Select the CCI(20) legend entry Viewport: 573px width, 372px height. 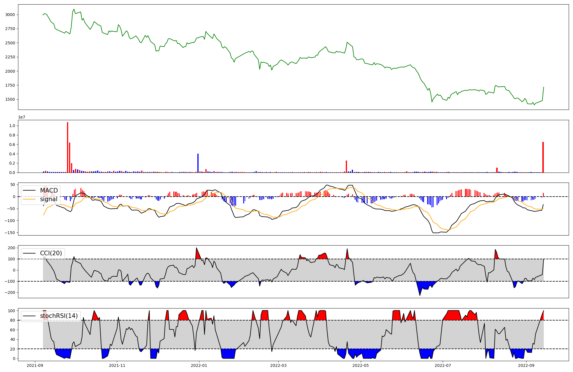pyautogui.click(x=51, y=253)
